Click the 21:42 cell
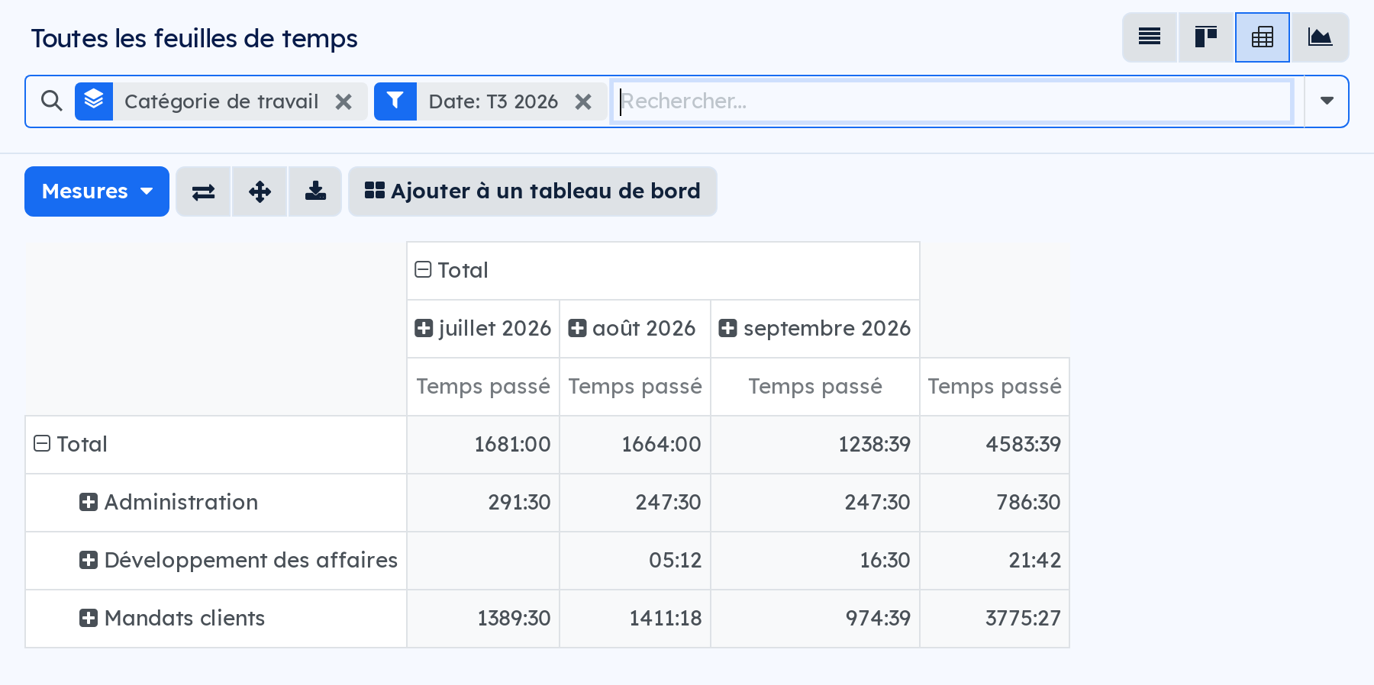 point(995,561)
